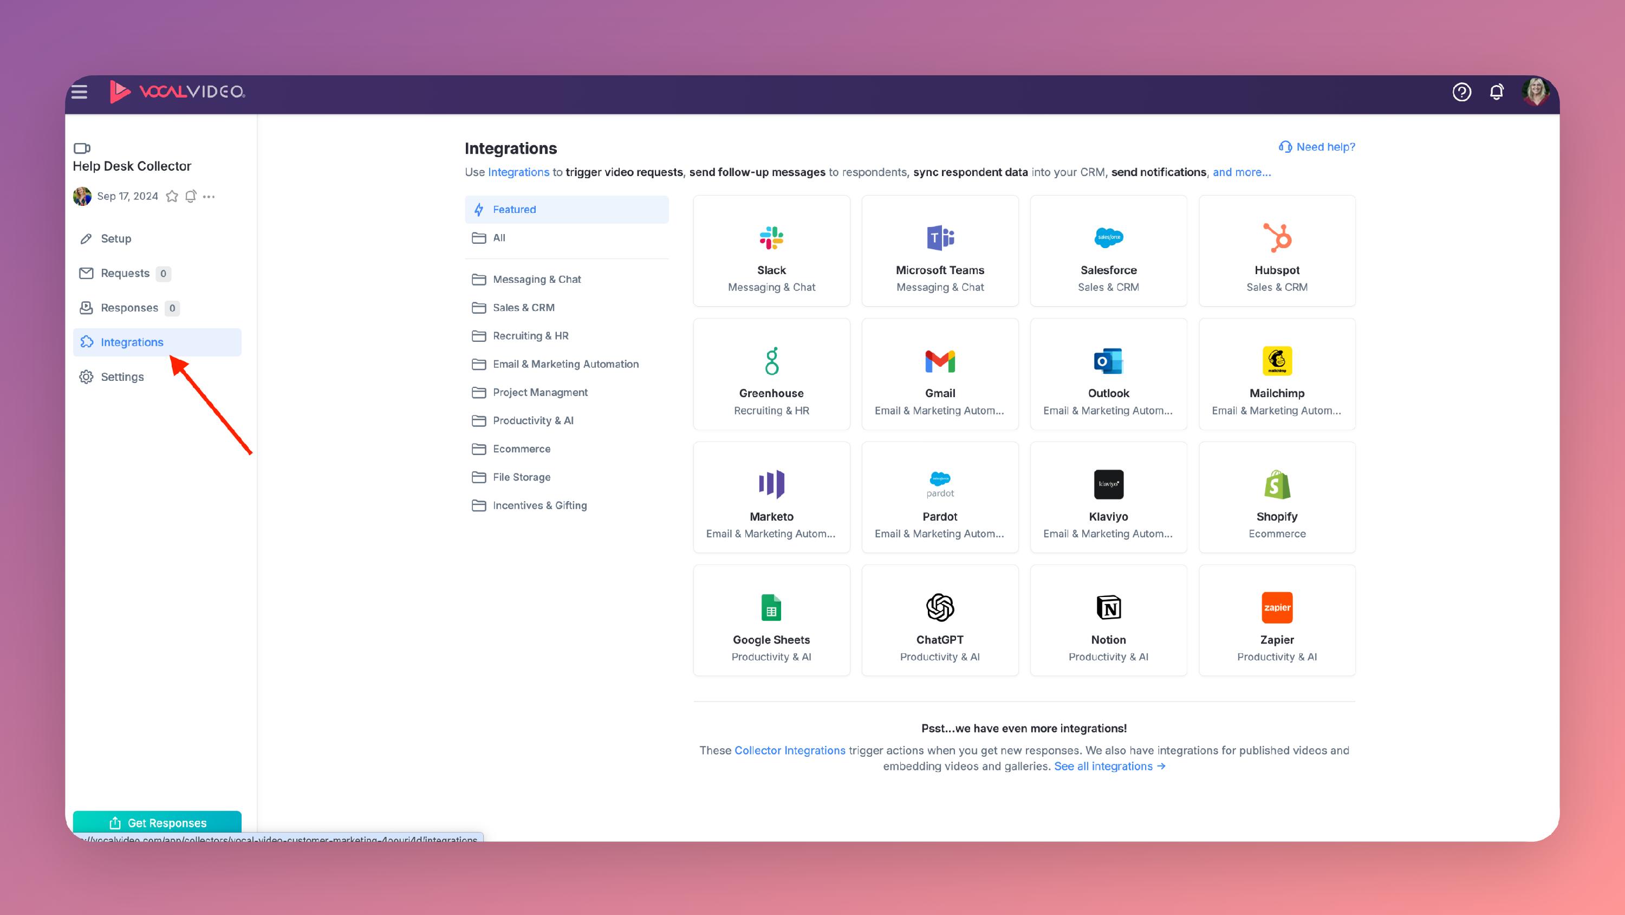Click the Slack integration card
The height and width of the screenshot is (915, 1625).
pos(771,251)
